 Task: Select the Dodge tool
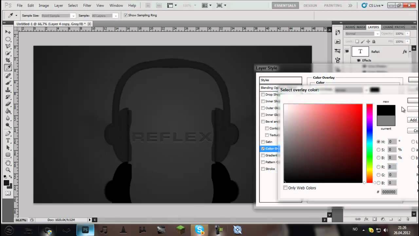point(8,126)
